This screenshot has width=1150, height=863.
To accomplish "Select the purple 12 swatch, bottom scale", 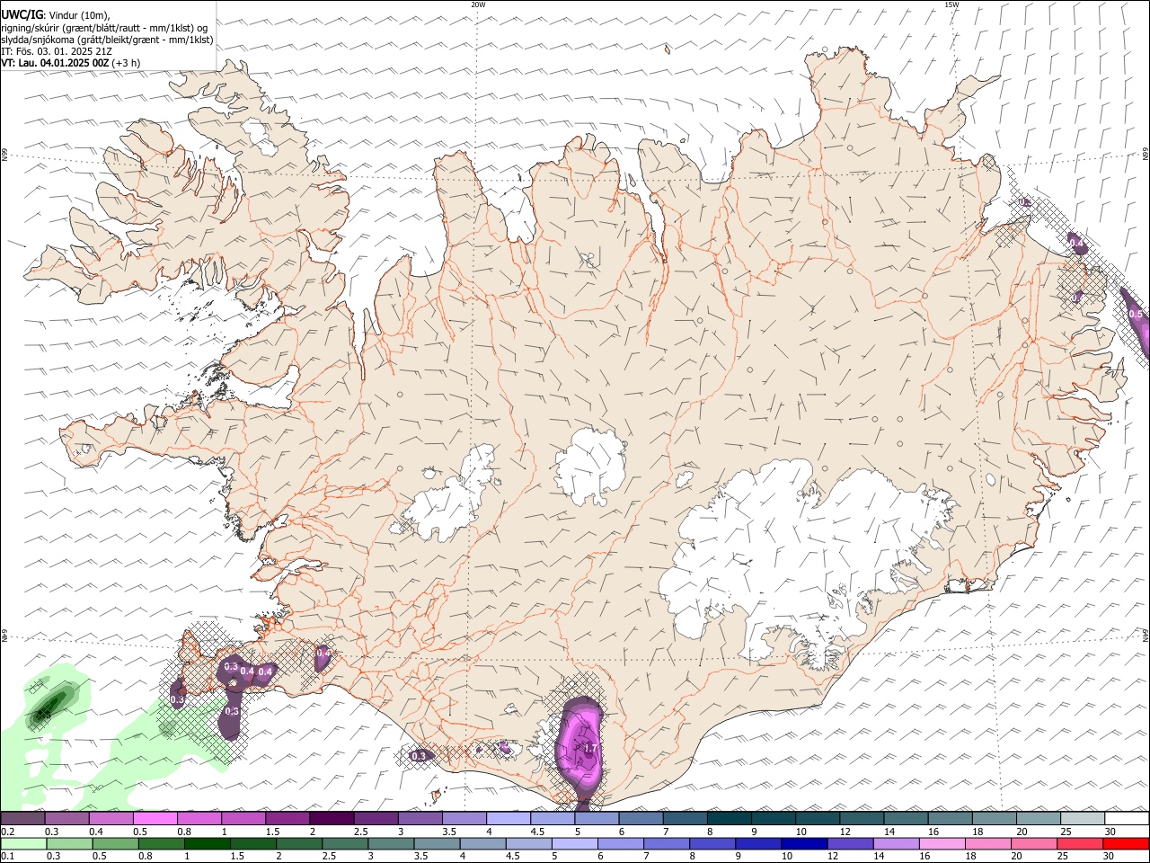I will pyautogui.click(x=849, y=843).
